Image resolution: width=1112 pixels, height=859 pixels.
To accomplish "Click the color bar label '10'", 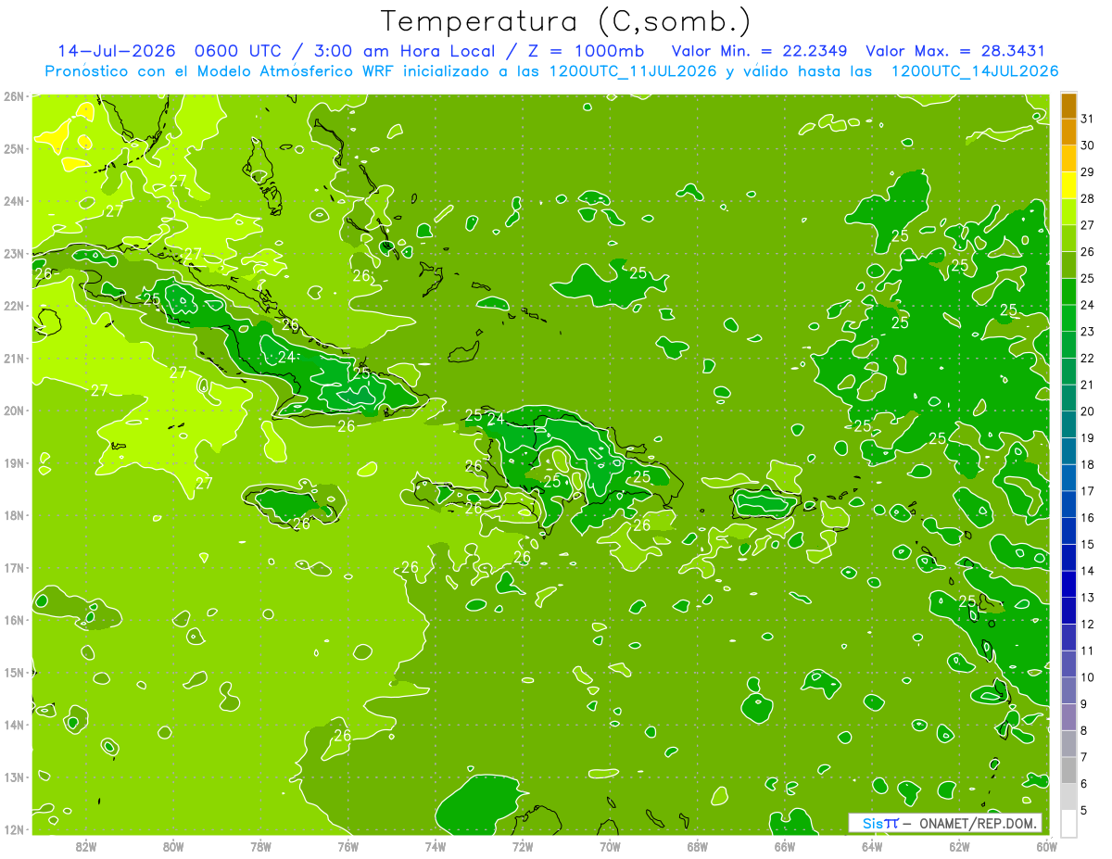I will [x=1087, y=677].
